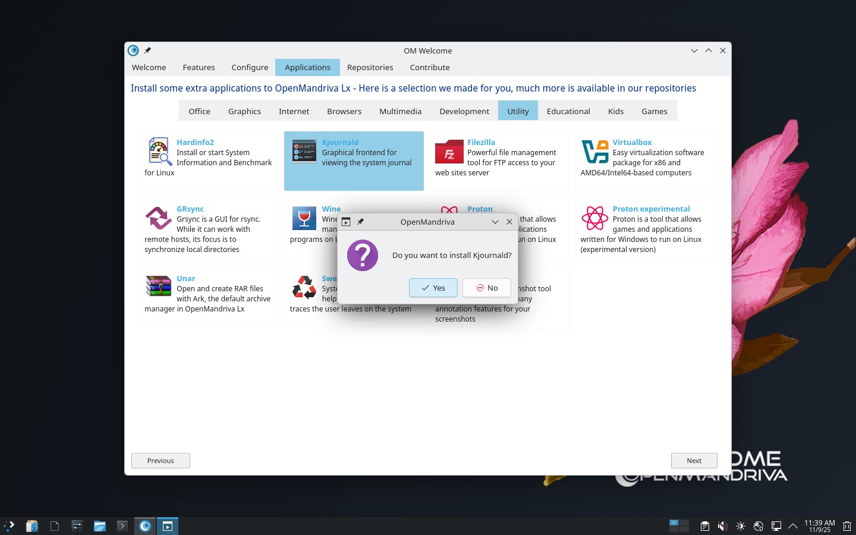Select the Virtualbox application icon

(594, 152)
